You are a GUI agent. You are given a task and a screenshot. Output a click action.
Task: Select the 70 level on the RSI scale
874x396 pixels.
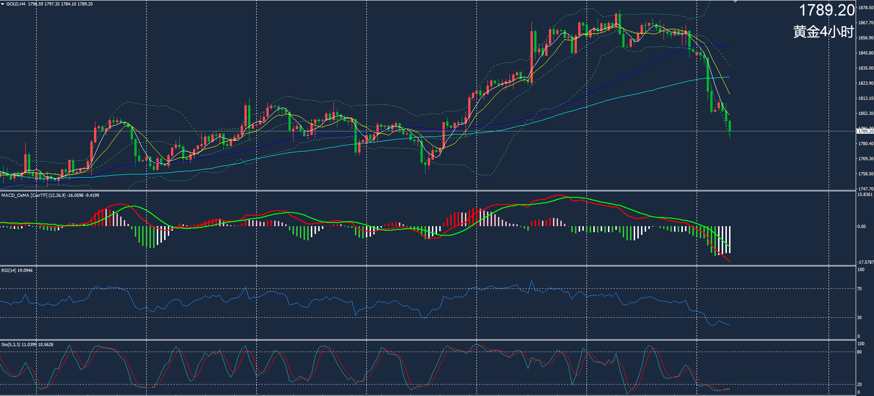860,289
